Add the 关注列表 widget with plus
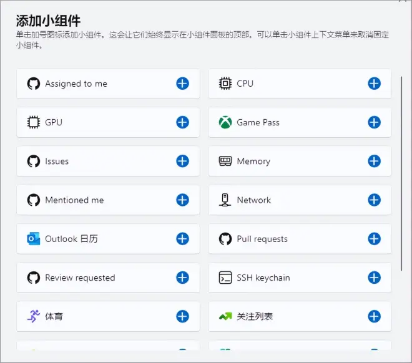Viewport: 412px width, 363px height. [374, 316]
